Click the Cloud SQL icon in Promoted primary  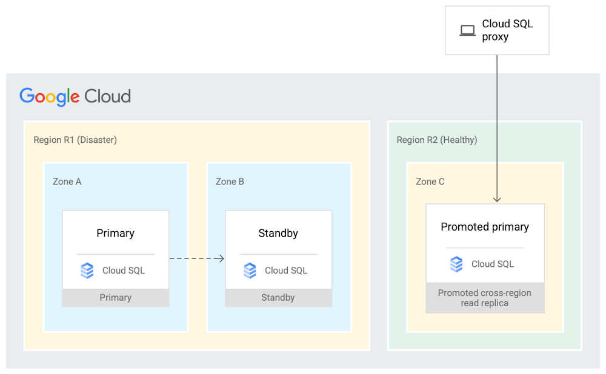(456, 264)
